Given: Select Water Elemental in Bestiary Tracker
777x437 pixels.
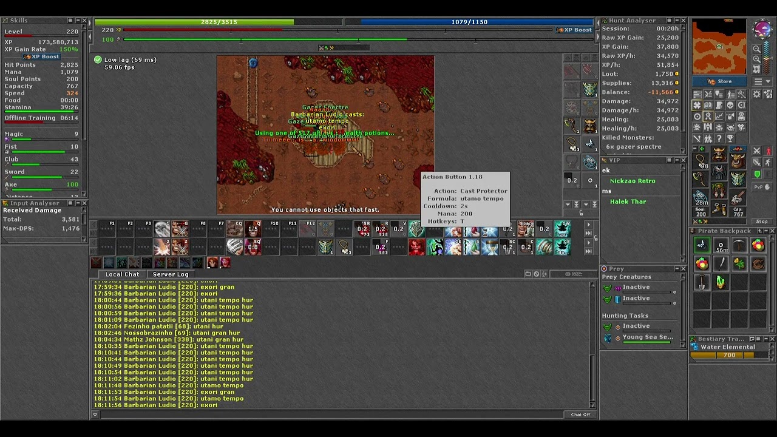Looking at the screenshot, I should coord(728,347).
